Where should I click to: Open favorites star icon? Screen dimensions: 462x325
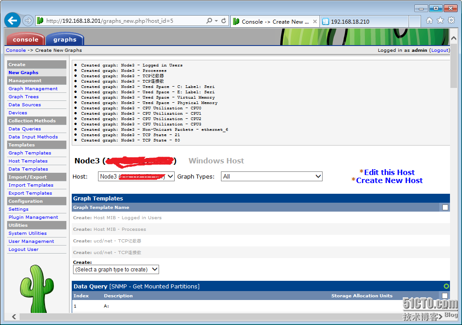point(440,21)
